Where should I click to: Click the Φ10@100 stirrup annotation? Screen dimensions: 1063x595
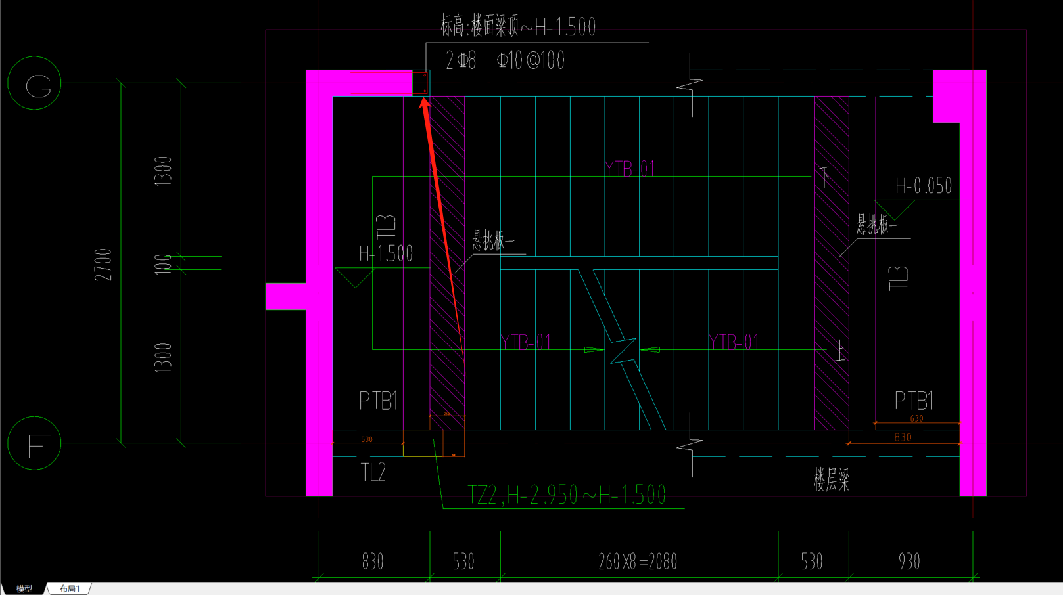(x=531, y=60)
